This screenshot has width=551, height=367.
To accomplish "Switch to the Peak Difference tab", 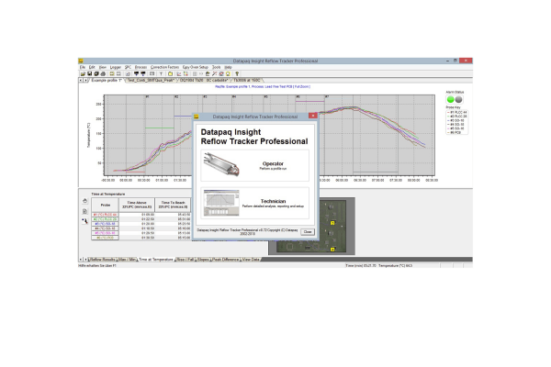I will tap(226, 260).
